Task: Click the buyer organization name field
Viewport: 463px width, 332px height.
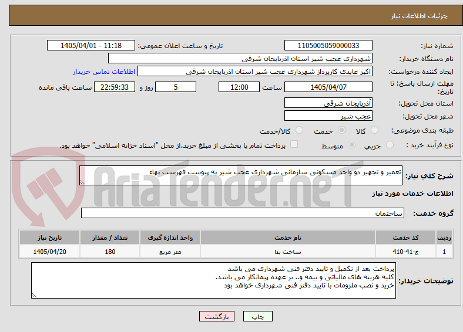Action: (240, 59)
